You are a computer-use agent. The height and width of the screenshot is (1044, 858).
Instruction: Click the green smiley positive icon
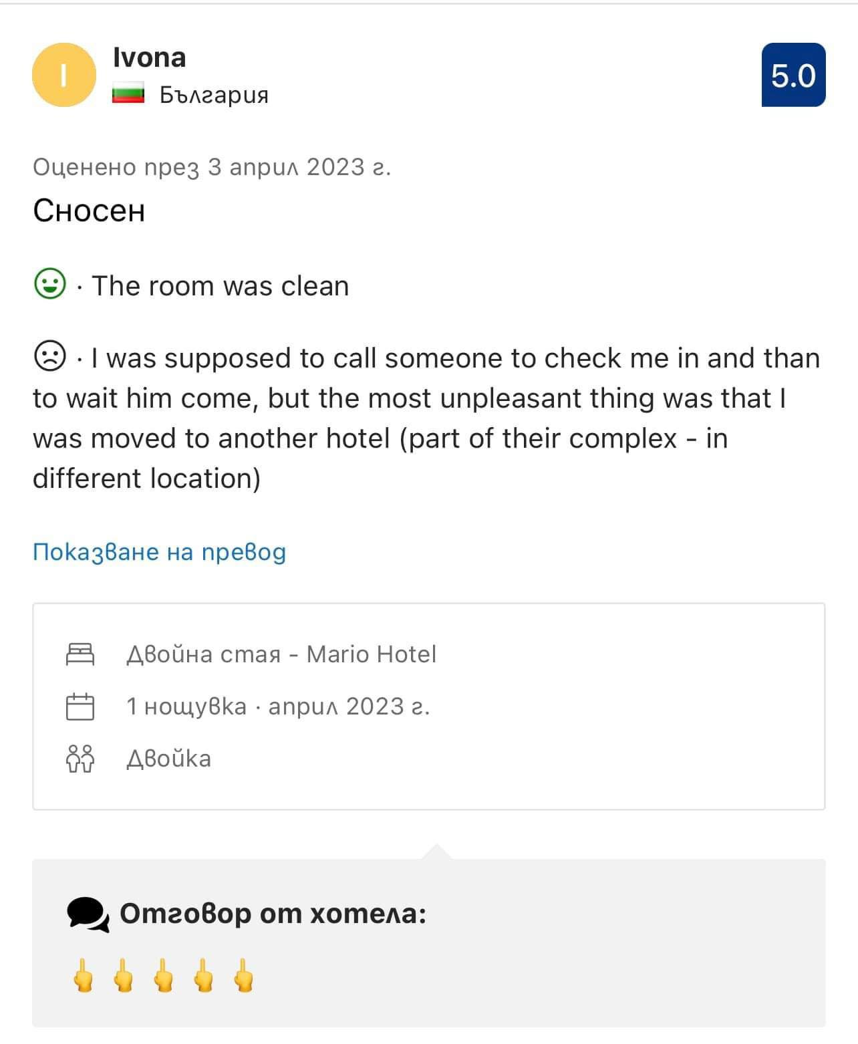49,285
